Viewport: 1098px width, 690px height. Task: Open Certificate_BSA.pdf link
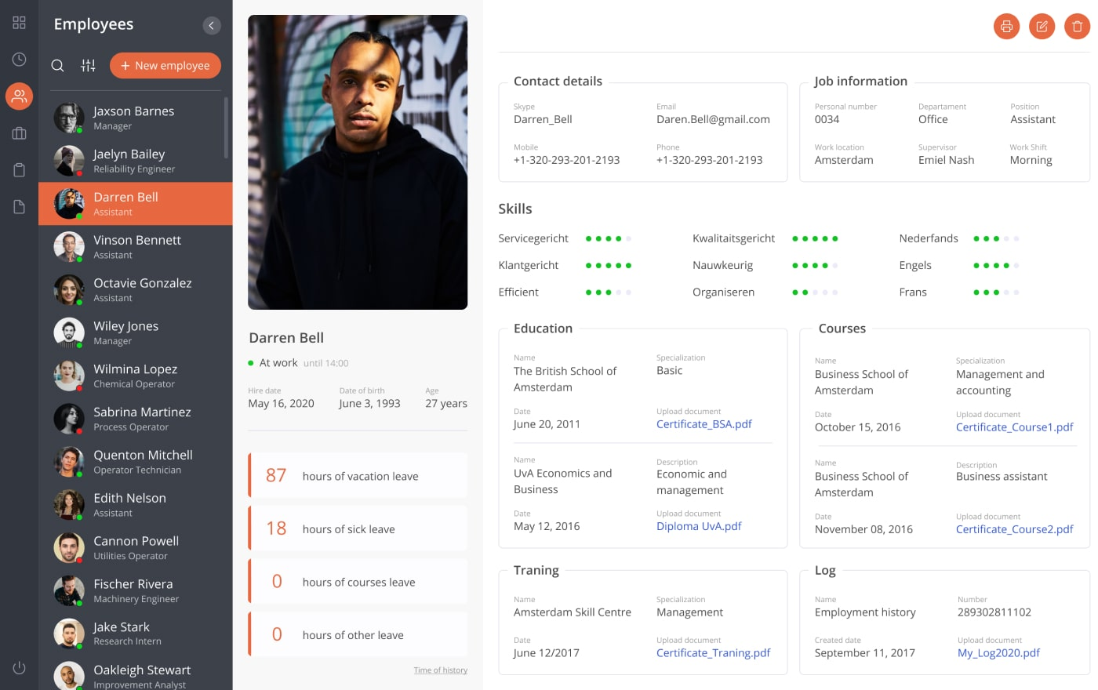tap(704, 424)
